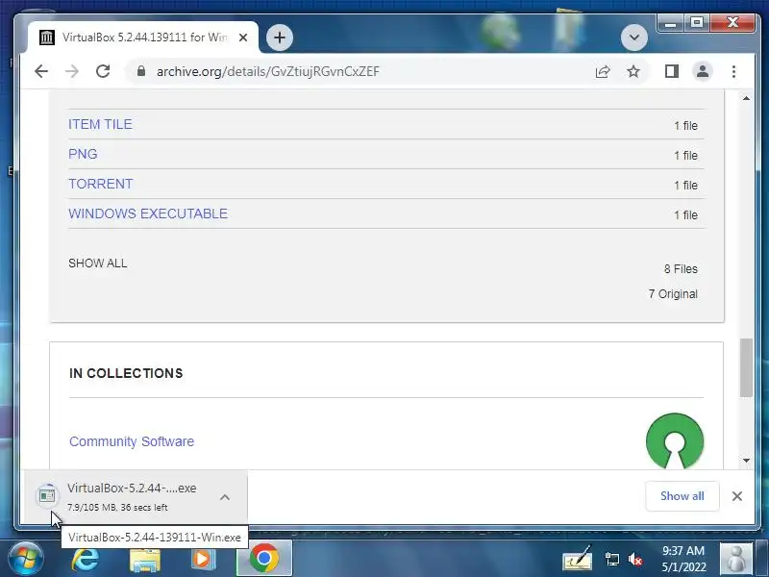This screenshot has height=577, width=769.
Task: Click Show all downloads
Action: [682, 496]
